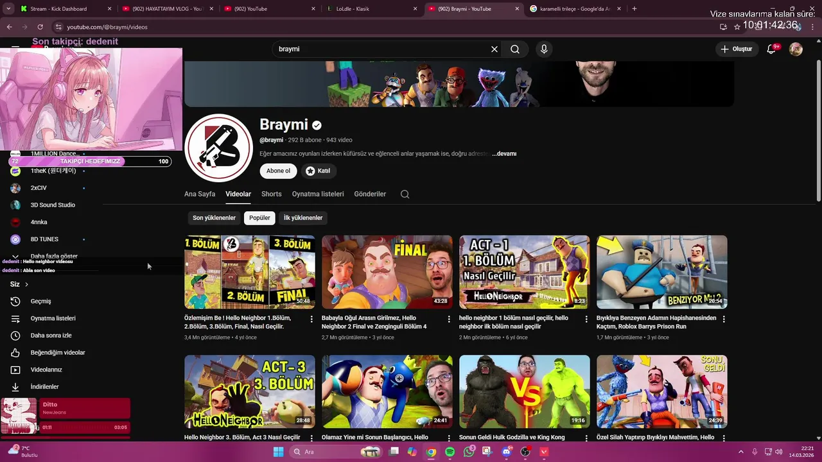
Task: Open the Ana Sayfa channel tab
Action: pos(200,194)
